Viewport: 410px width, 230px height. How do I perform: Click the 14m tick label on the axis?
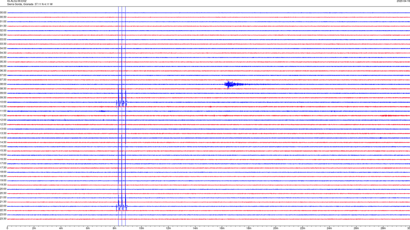click(x=195, y=228)
